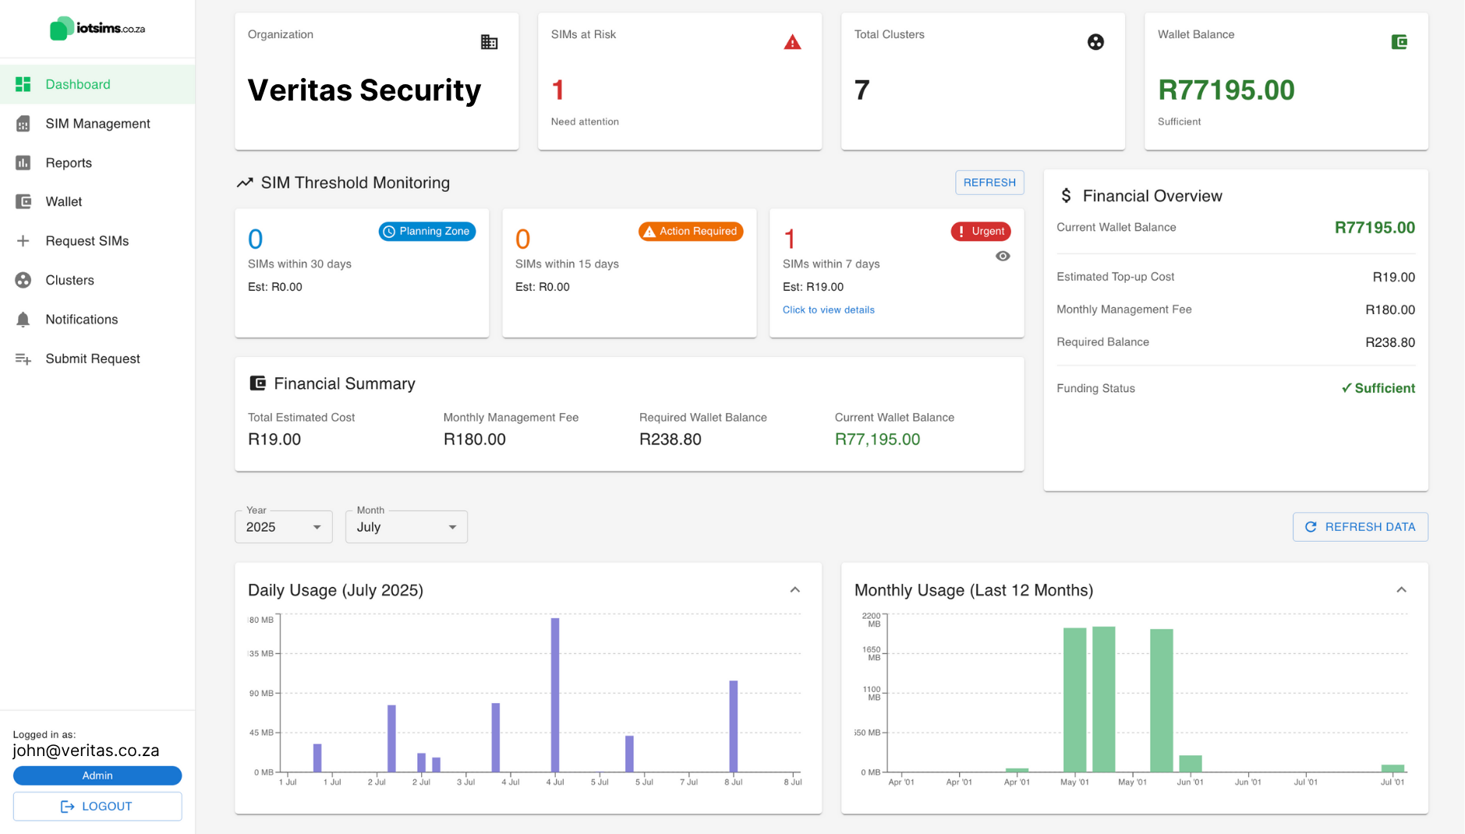Click the green wallet icon on Wallet Balance card
Viewport: 1465px width, 834px height.
(1399, 42)
